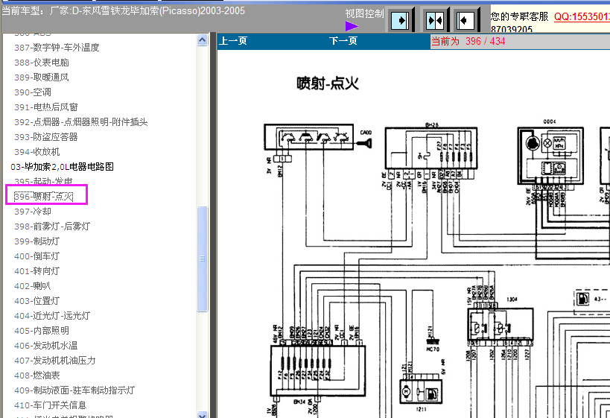This screenshot has height=418, width=610.
Task: Open 403-位置灯
Action: pos(37,301)
